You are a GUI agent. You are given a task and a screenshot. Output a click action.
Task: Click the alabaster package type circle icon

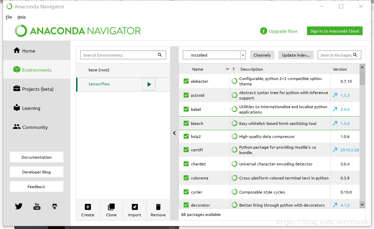coord(234,81)
